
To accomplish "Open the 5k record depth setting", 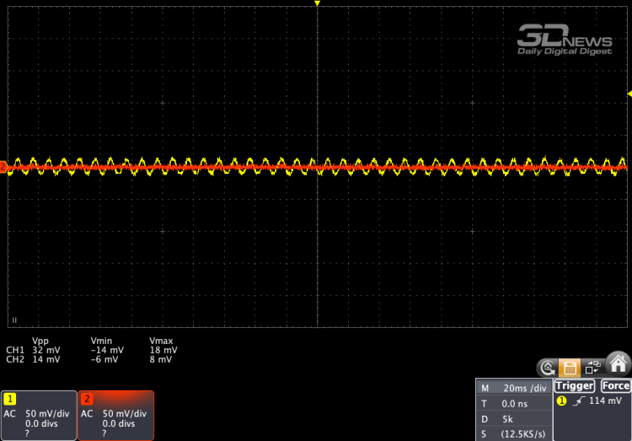I will point(513,418).
